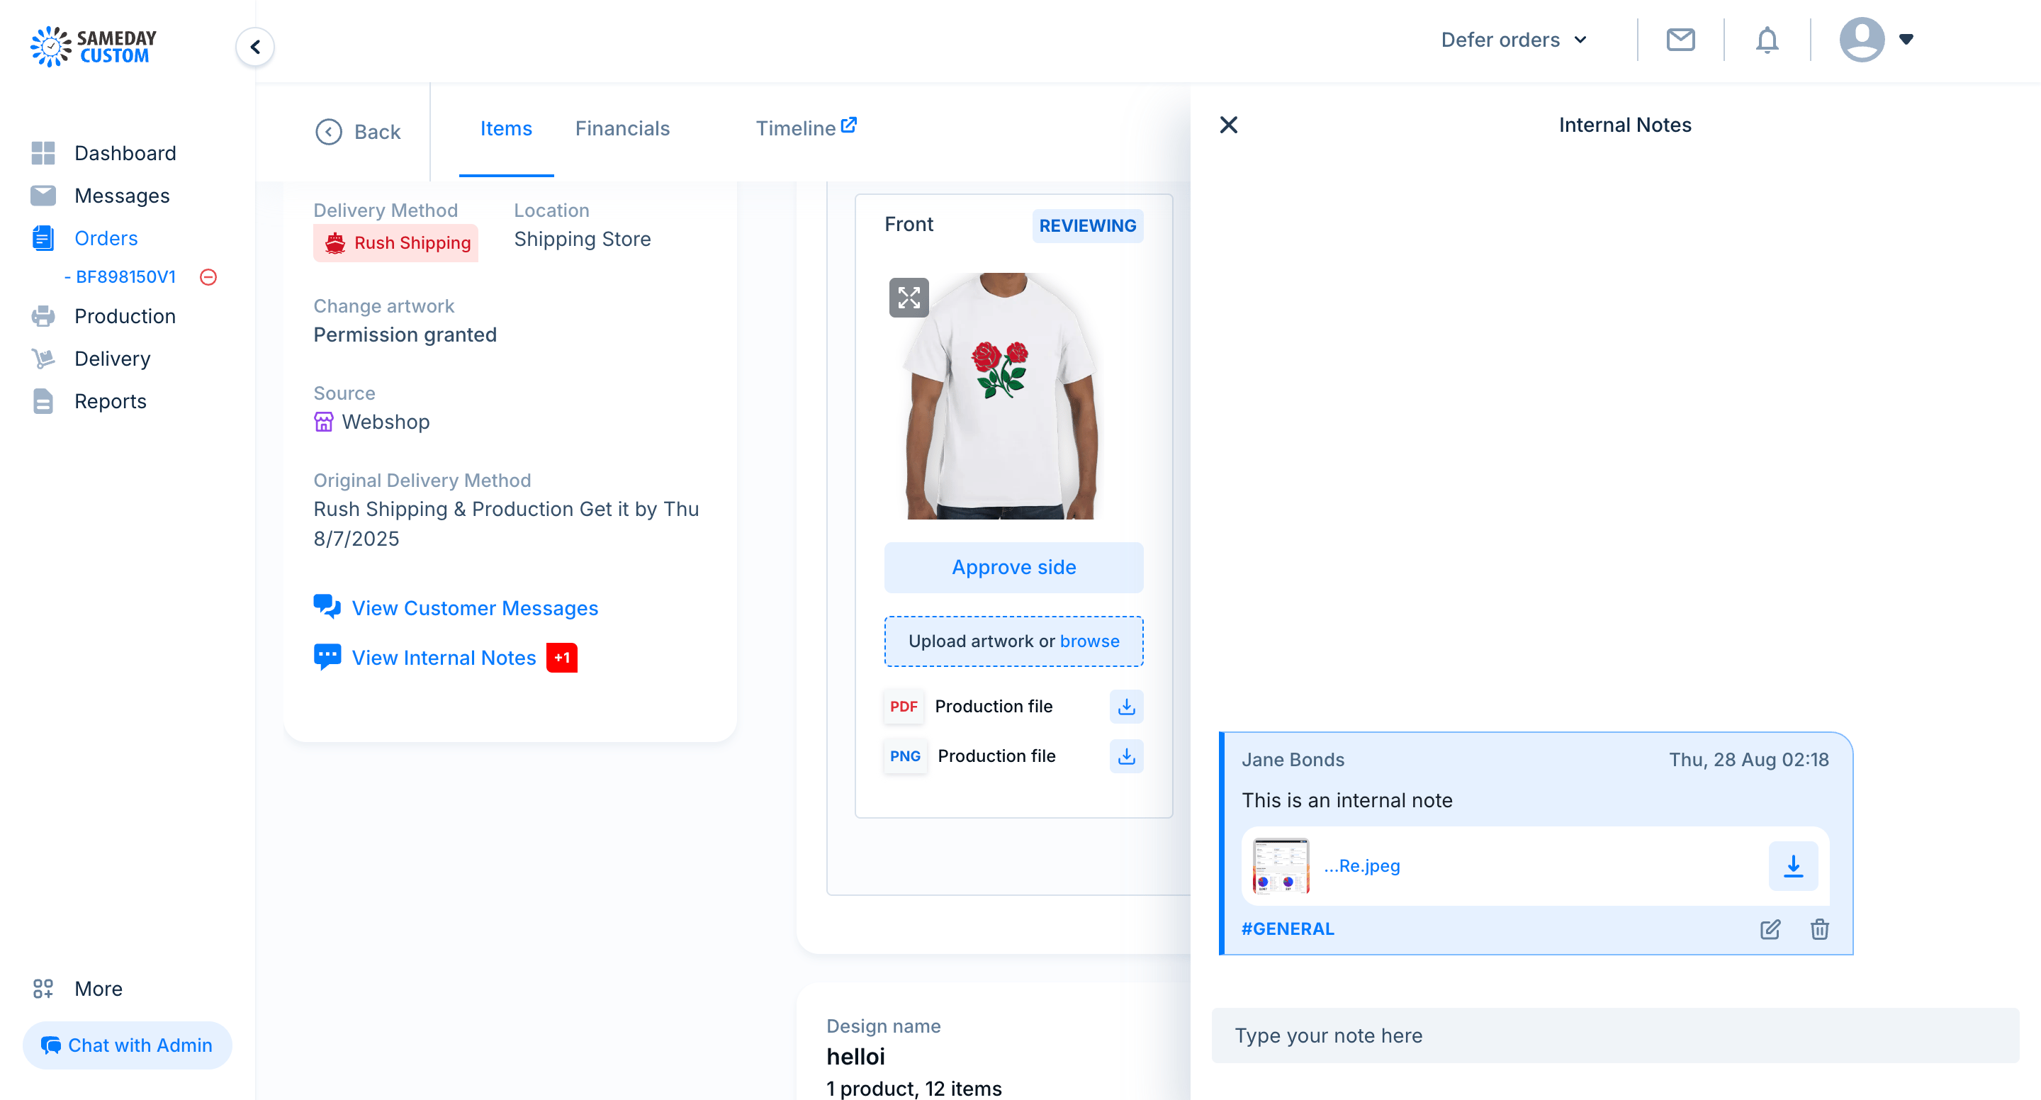Remove order BF898150V1 from sidebar
The image size is (2041, 1100).
click(208, 276)
